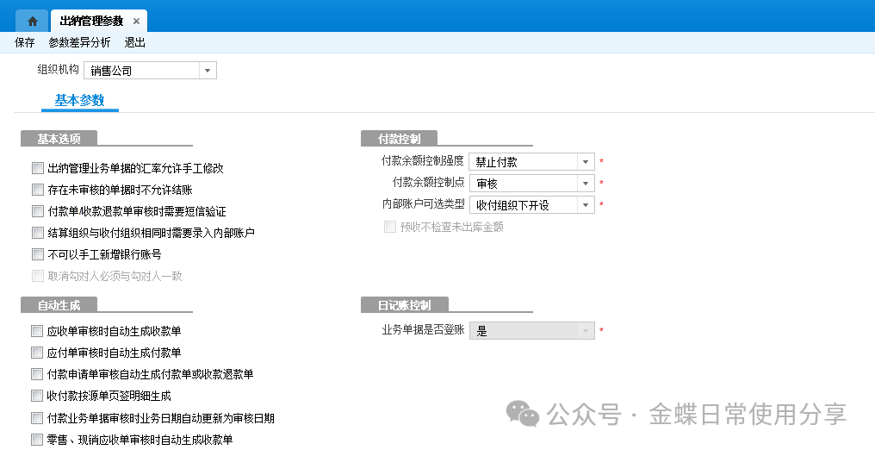The height and width of the screenshot is (450, 875).
Task: Open 参数差异分析 from the toolbar
Action: click(x=79, y=42)
